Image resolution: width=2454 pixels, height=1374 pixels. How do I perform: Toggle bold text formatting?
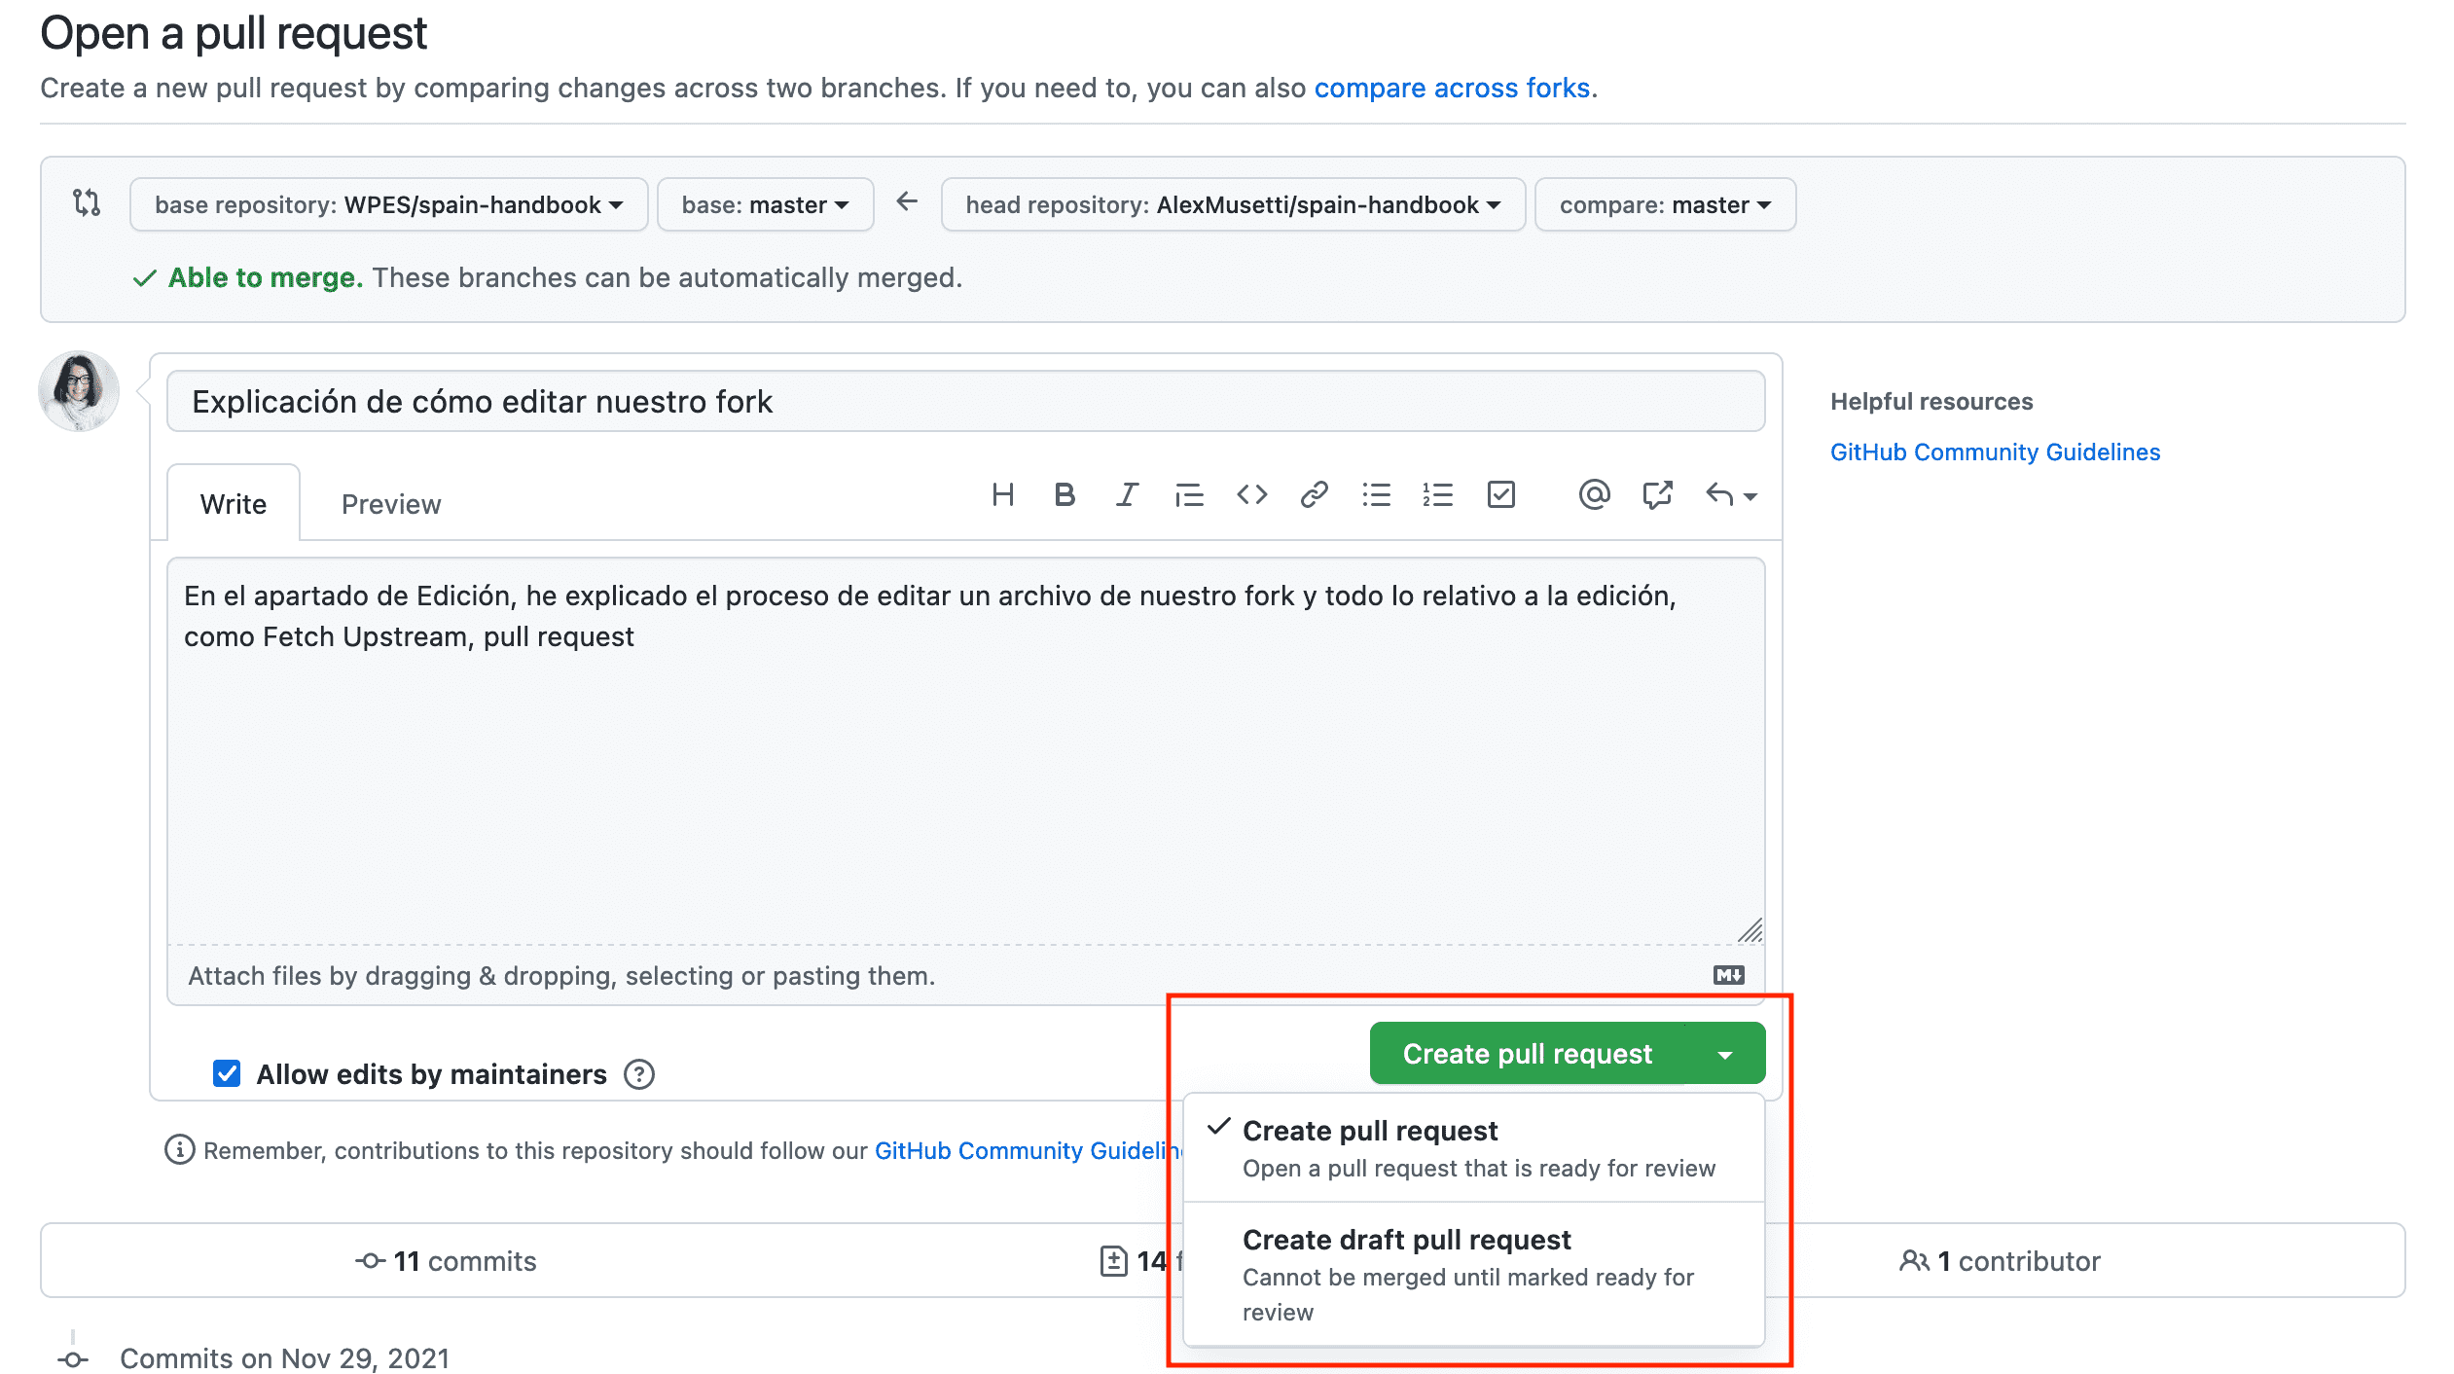[x=1065, y=495]
